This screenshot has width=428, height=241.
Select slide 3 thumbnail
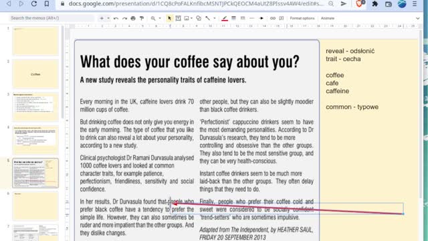pyautogui.click(x=35, y=107)
